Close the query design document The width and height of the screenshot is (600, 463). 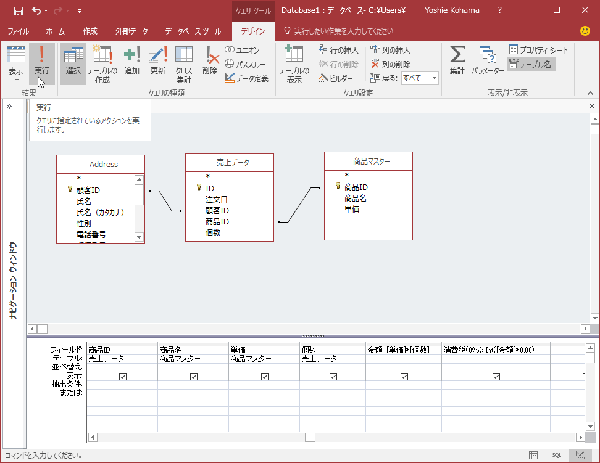pos(591,106)
